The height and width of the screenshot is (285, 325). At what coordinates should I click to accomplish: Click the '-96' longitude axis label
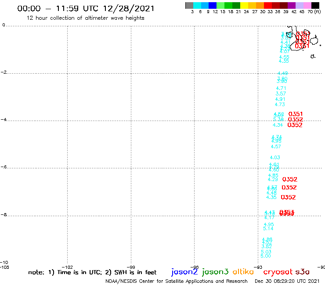(x=195, y=267)
